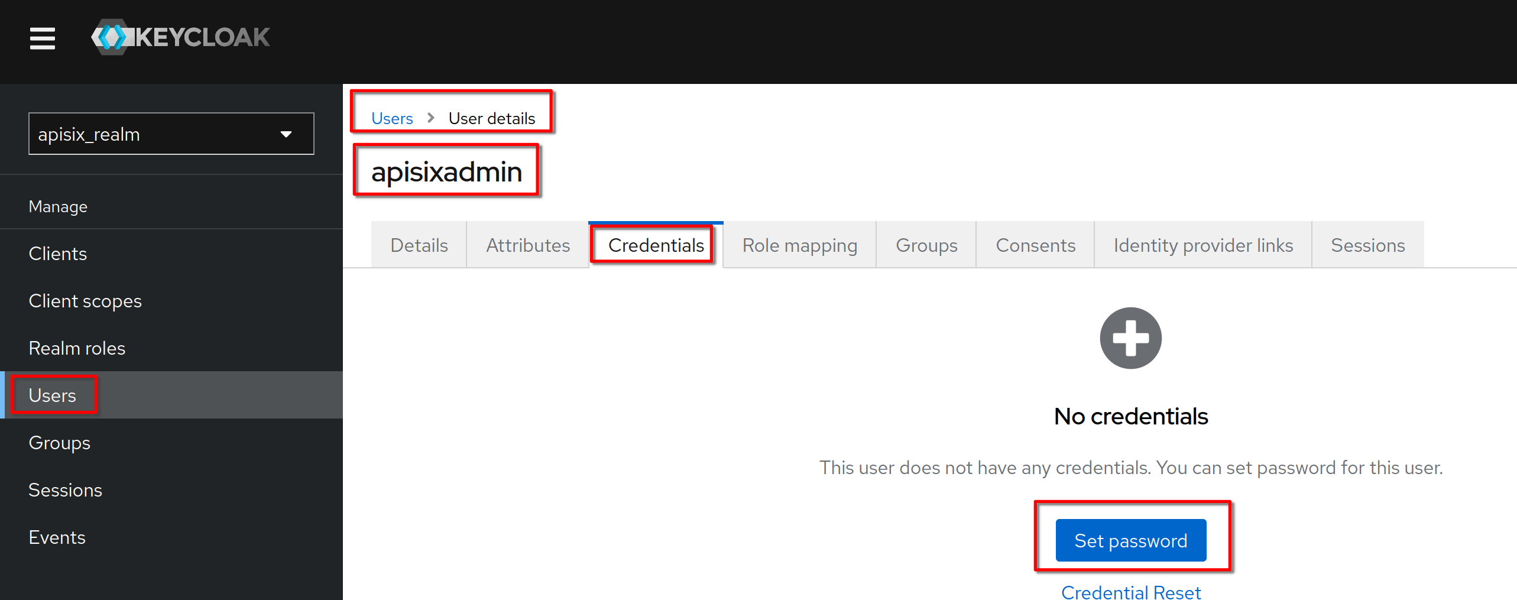Open the user Sessions tab

(x=1367, y=245)
